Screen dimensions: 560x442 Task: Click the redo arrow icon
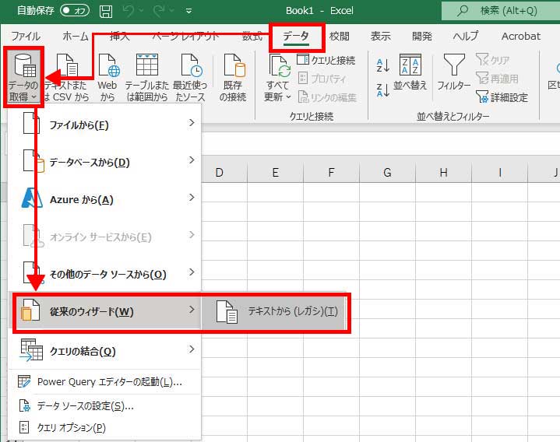tap(159, 11)
